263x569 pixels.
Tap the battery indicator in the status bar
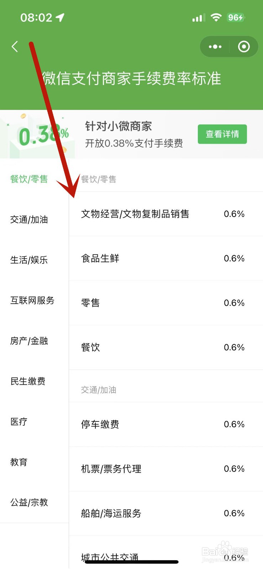[x=236, y=17]
